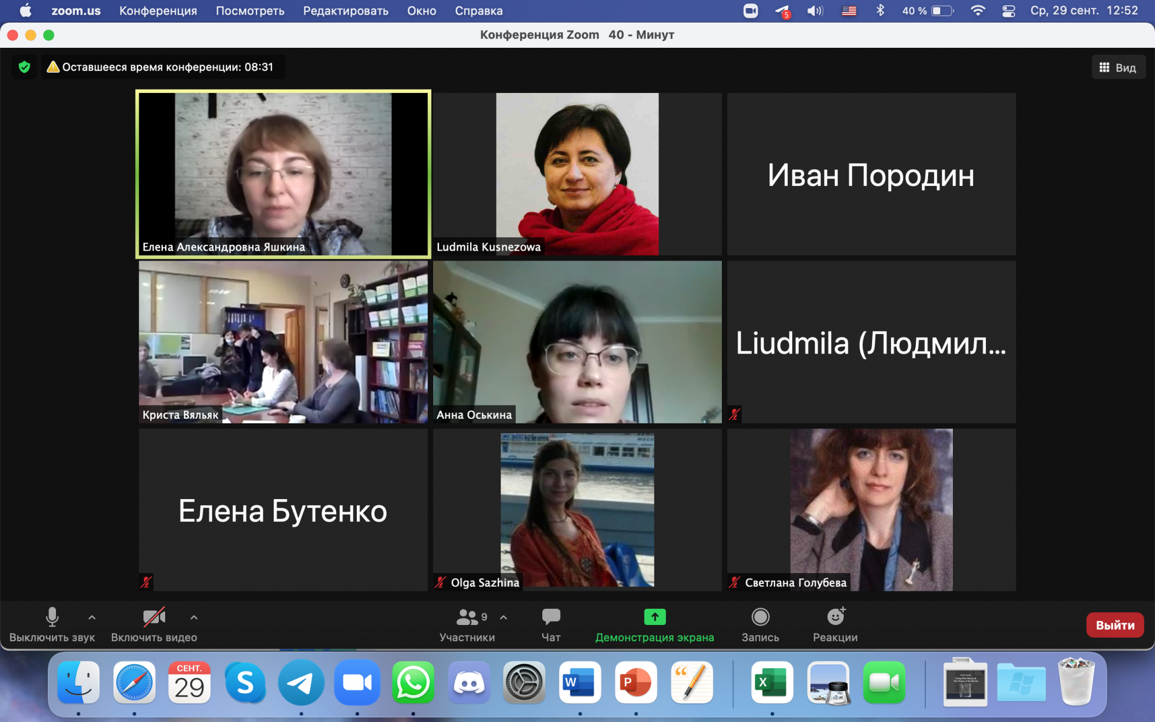Open WhatsApp from the Dock
This screenshot has width=1155, height=722.
(413, 683)
